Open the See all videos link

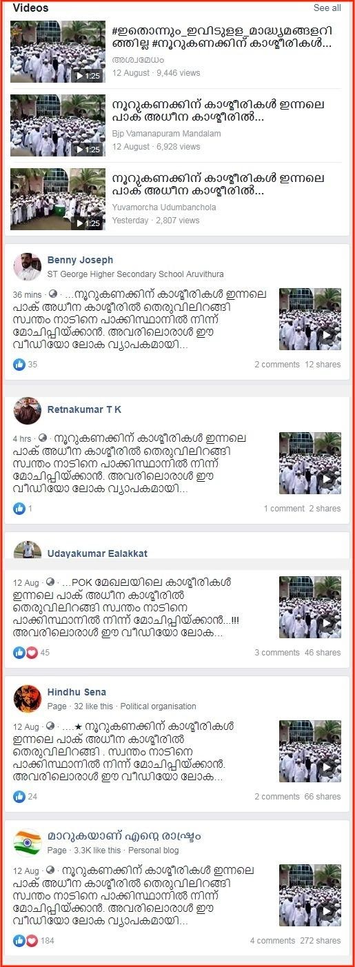[327, 8]
